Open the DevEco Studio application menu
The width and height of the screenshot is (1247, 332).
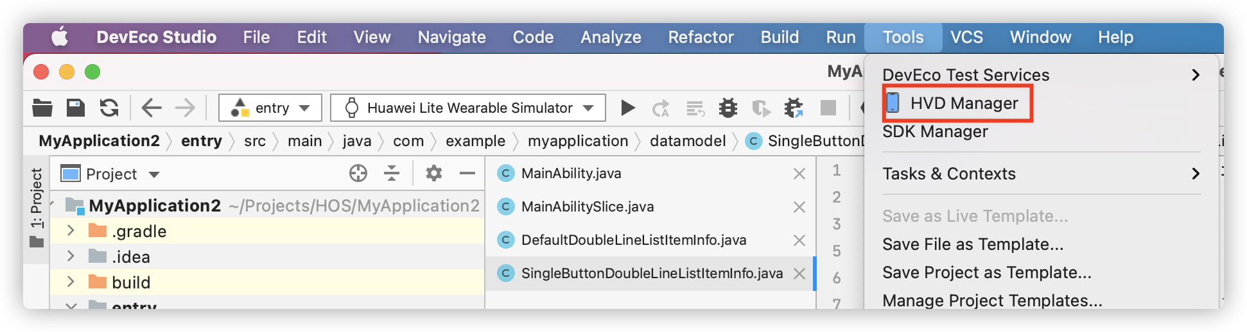[156, 37]
